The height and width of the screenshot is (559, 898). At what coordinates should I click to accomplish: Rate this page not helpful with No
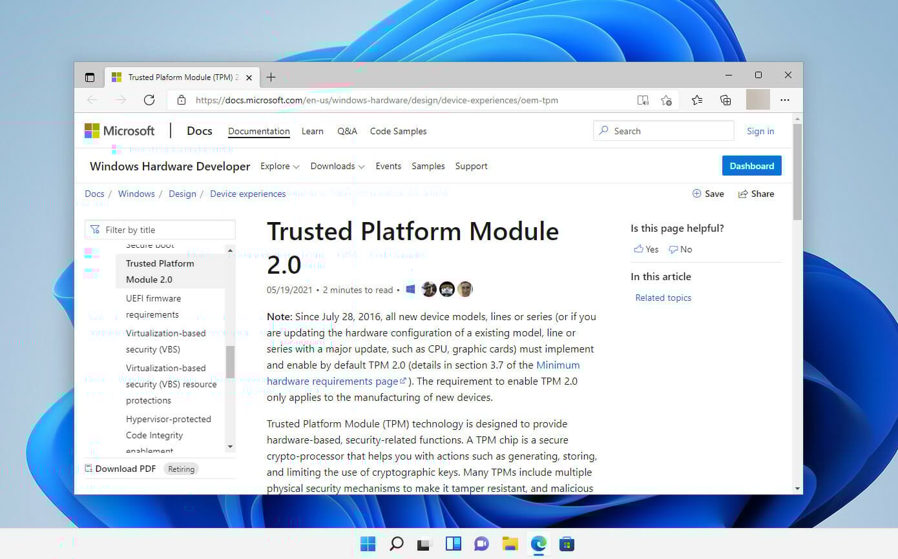(680, 249)
